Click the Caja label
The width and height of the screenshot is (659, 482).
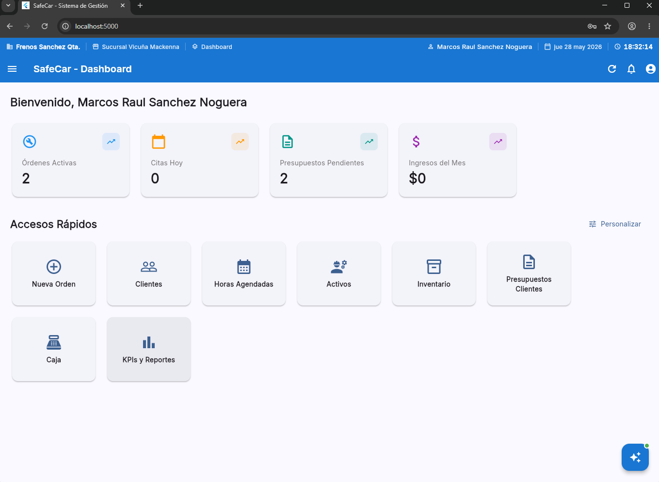click(54, 360)
